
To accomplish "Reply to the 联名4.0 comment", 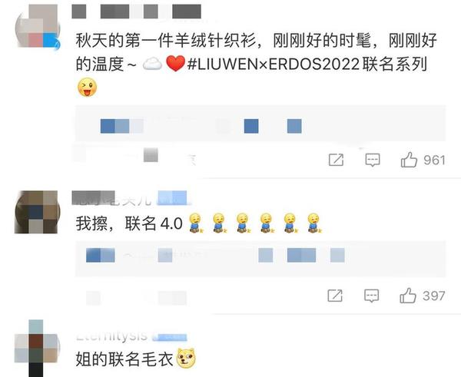I will tap(371, 296).
